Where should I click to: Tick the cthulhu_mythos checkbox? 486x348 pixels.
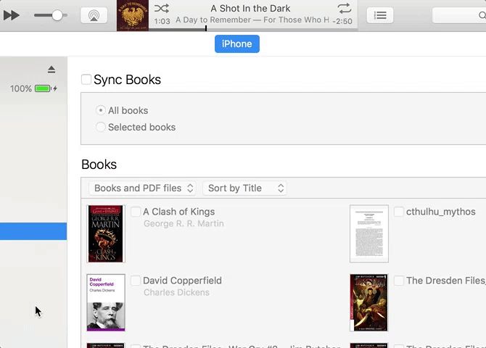point(399,212)
